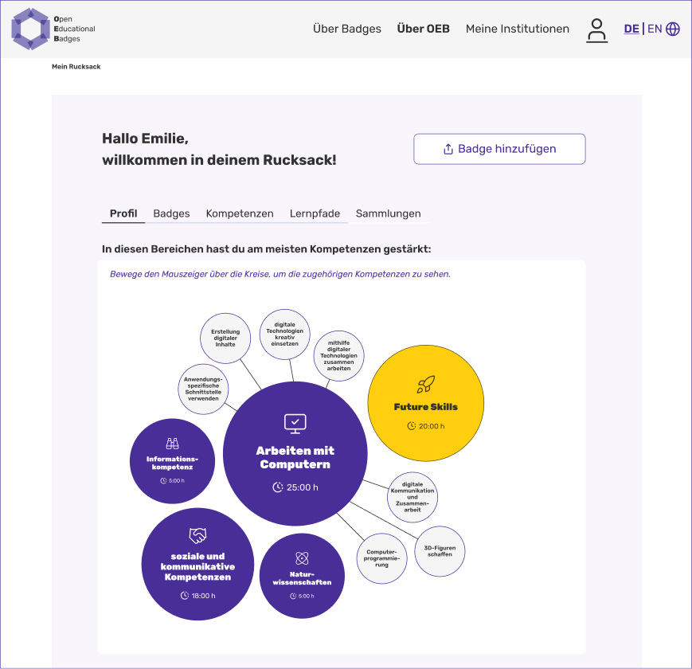Viewport: 692px width, 669px height.
Task: Click the 3D-Figuren schaffen circle
Action: (x=440, y=551)
